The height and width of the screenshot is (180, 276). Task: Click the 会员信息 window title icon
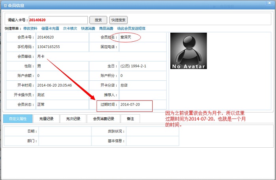(5, 6)
